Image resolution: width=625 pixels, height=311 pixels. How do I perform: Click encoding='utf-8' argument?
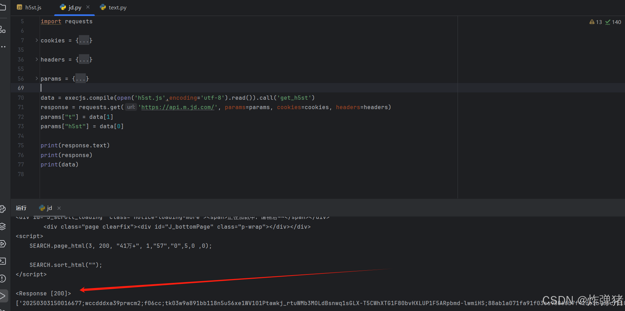197,98
